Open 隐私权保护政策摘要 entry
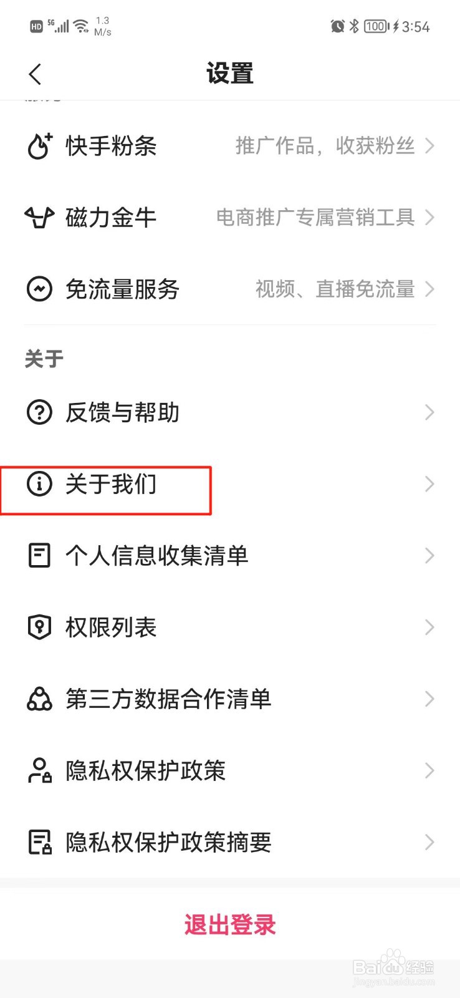 coord(230,842)
